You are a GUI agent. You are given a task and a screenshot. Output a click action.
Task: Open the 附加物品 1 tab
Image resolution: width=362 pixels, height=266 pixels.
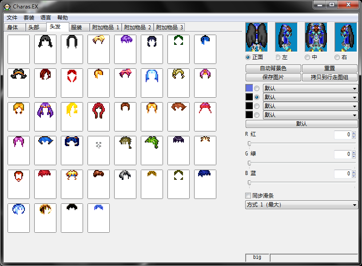tap(106, 28)
